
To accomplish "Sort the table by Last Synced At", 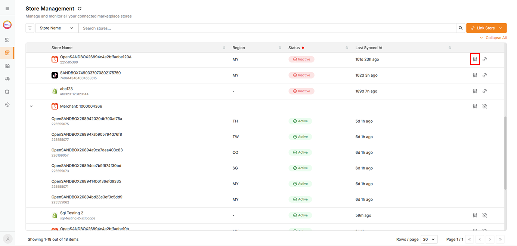I will pos(450,48).
